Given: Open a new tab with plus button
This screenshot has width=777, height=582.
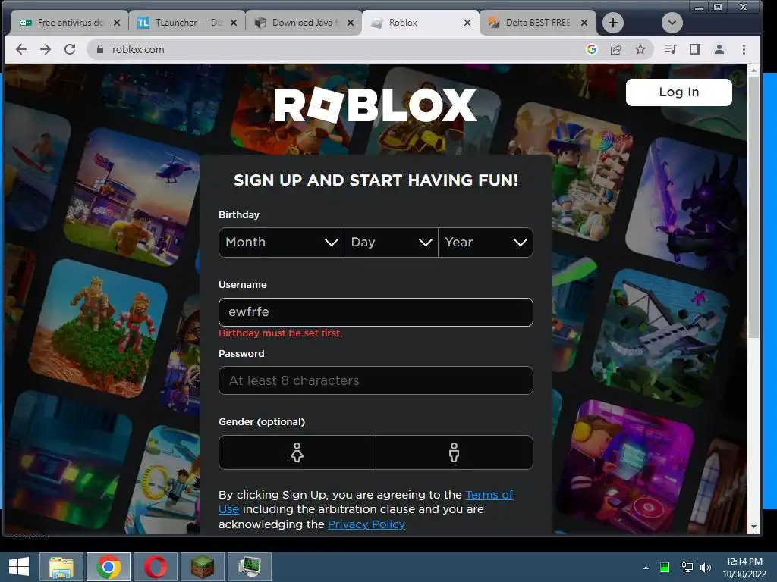Looking at the screenshot, I should click(613, 23).
